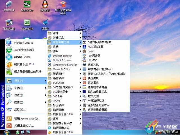This screenshot has height=135, width=180.
Task: Open 酷狗音乐2010 in the start menu list
Action: tap(26, 57)
